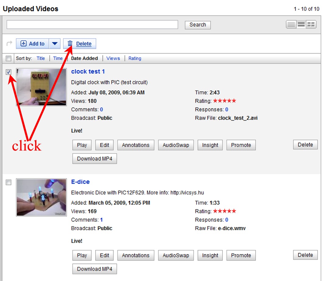
Task: Click raw file name clock_test_2.avi
Action: point(238,118)
